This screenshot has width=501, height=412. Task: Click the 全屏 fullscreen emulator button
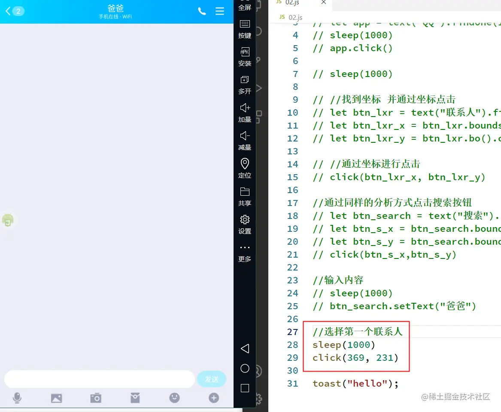pyautogui.click(x=245, y=6)
